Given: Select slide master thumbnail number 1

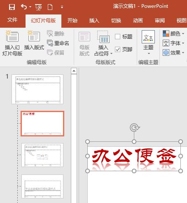Looking at the screenshot, I should coord(37,89).
